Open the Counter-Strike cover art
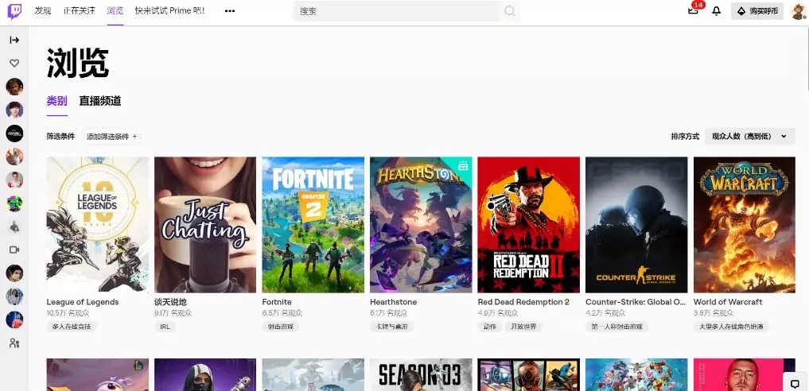809x391 pixels. tap(636, 225)
